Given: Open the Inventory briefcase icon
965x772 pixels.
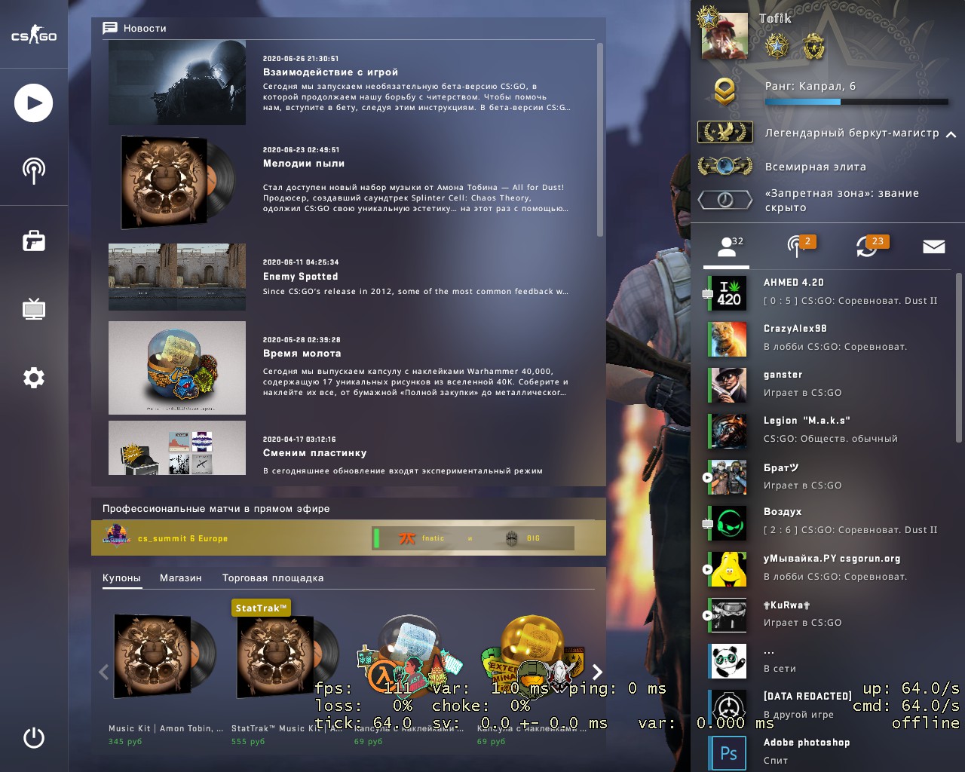Looking at the screenshot, I should (x=34, y=240).
